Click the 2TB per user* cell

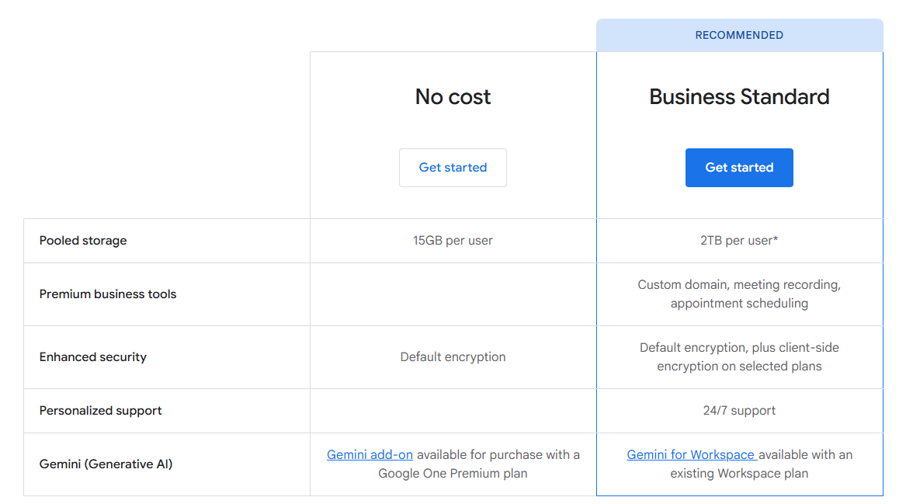739,241
